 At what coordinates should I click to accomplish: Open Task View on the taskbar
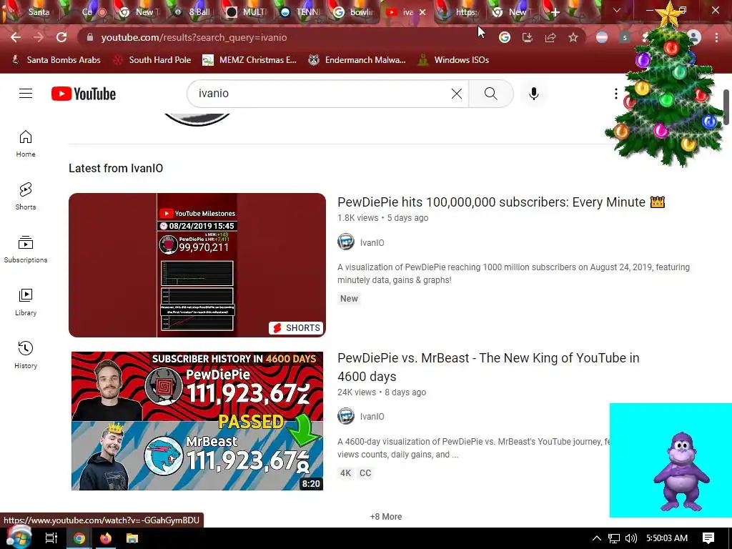pos(51,538)
